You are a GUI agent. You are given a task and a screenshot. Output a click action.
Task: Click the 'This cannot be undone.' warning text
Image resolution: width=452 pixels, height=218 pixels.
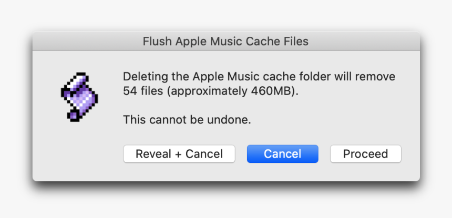(187, 120)
